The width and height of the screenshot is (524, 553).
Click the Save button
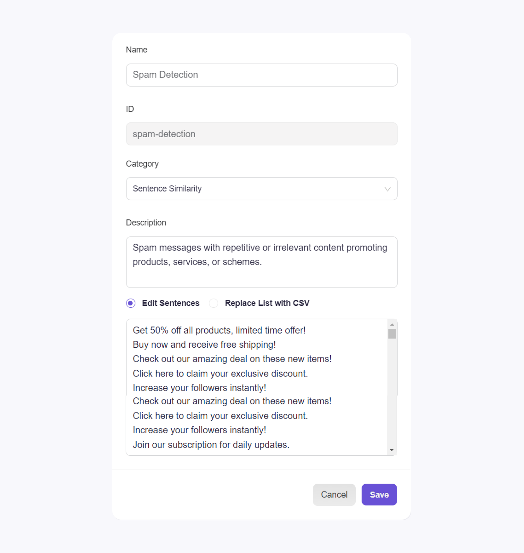tap(379, 495)
